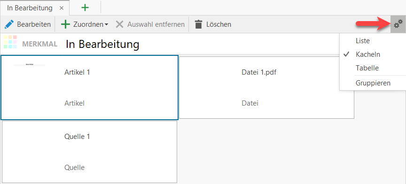Select the Quelle 1 tile
This screenshot has width=406, height=184.
click(x=90, y=152)
